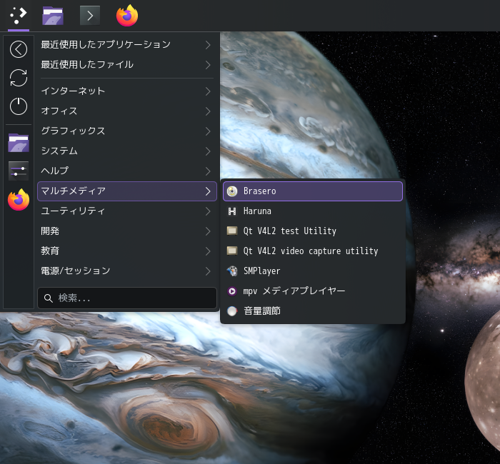Expand the ユーティリティ submenu arrow
The height and width of the screenshot is (464, 500).
point(208,211)
